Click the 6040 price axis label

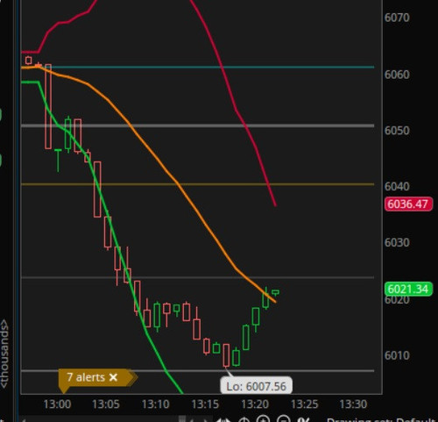[397, 186]
